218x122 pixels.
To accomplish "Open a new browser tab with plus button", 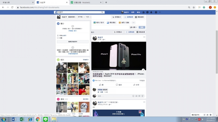I will 106,2.
